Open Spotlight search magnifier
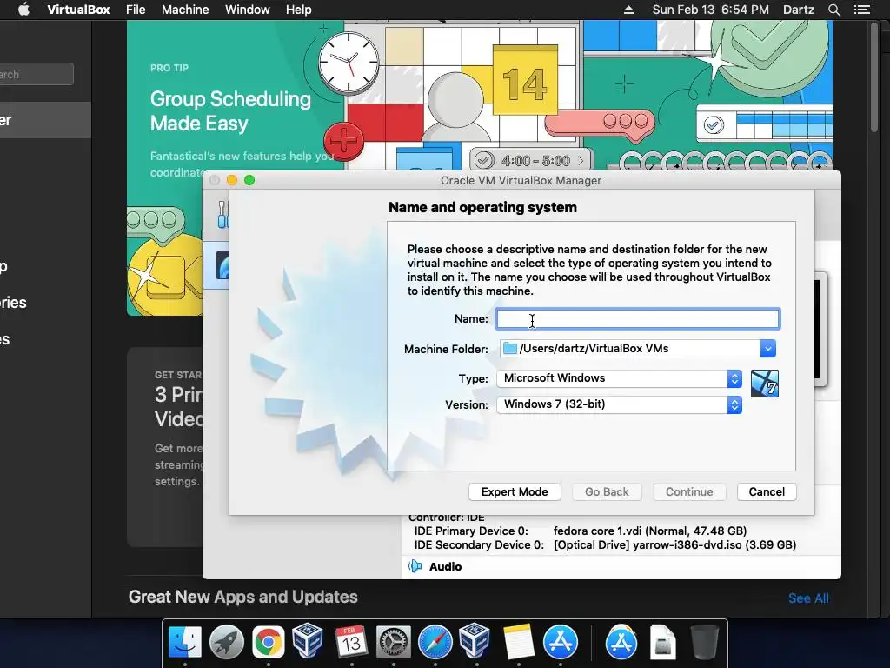 (x=834, y=10)
